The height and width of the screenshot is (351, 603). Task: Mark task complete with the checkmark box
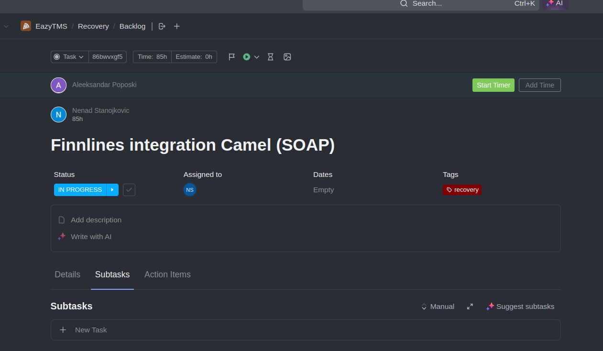click(129, 190)
